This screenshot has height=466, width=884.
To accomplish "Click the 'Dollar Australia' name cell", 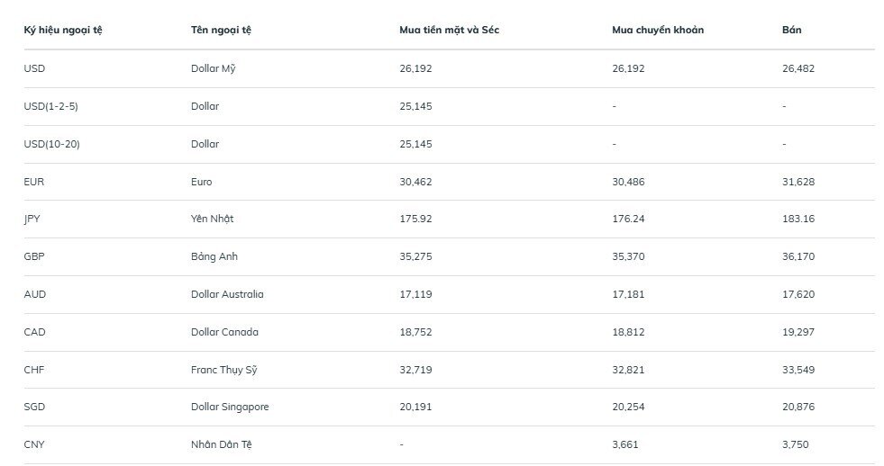I will click(227, 294).
